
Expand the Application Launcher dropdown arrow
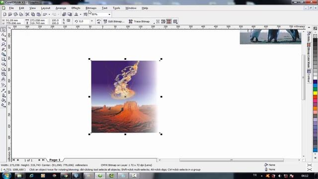(80, 14)
